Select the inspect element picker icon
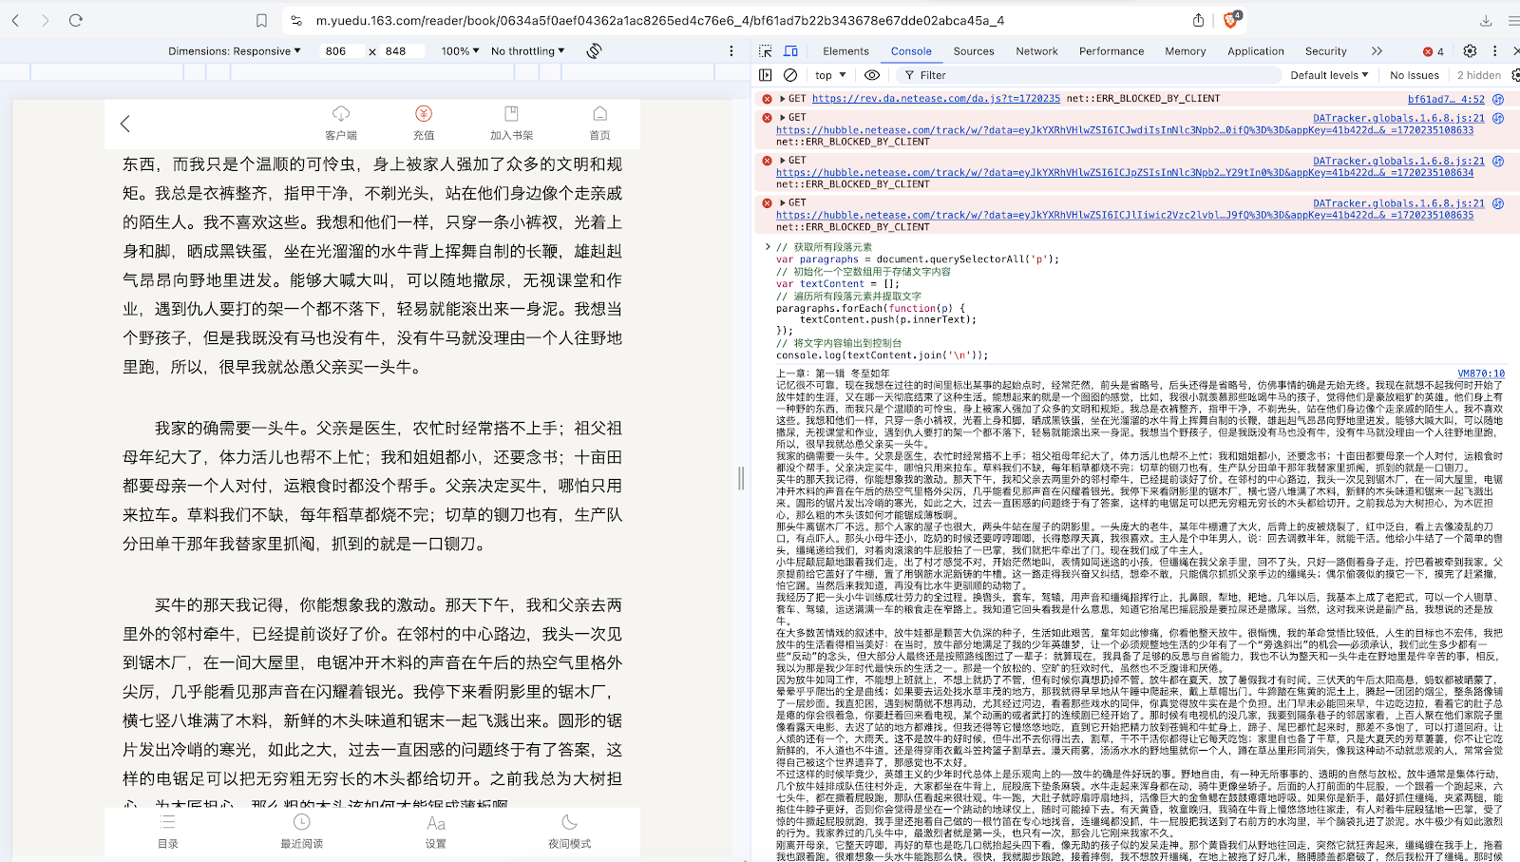Image resolution: width=1520 pixels, height=862 pixels. point(766,51)
